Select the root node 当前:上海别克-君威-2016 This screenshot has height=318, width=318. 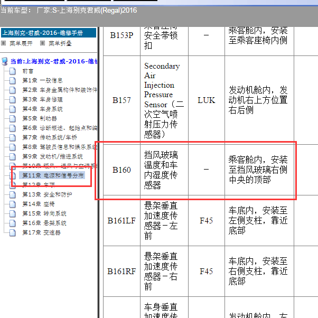(x=54, y=61)
